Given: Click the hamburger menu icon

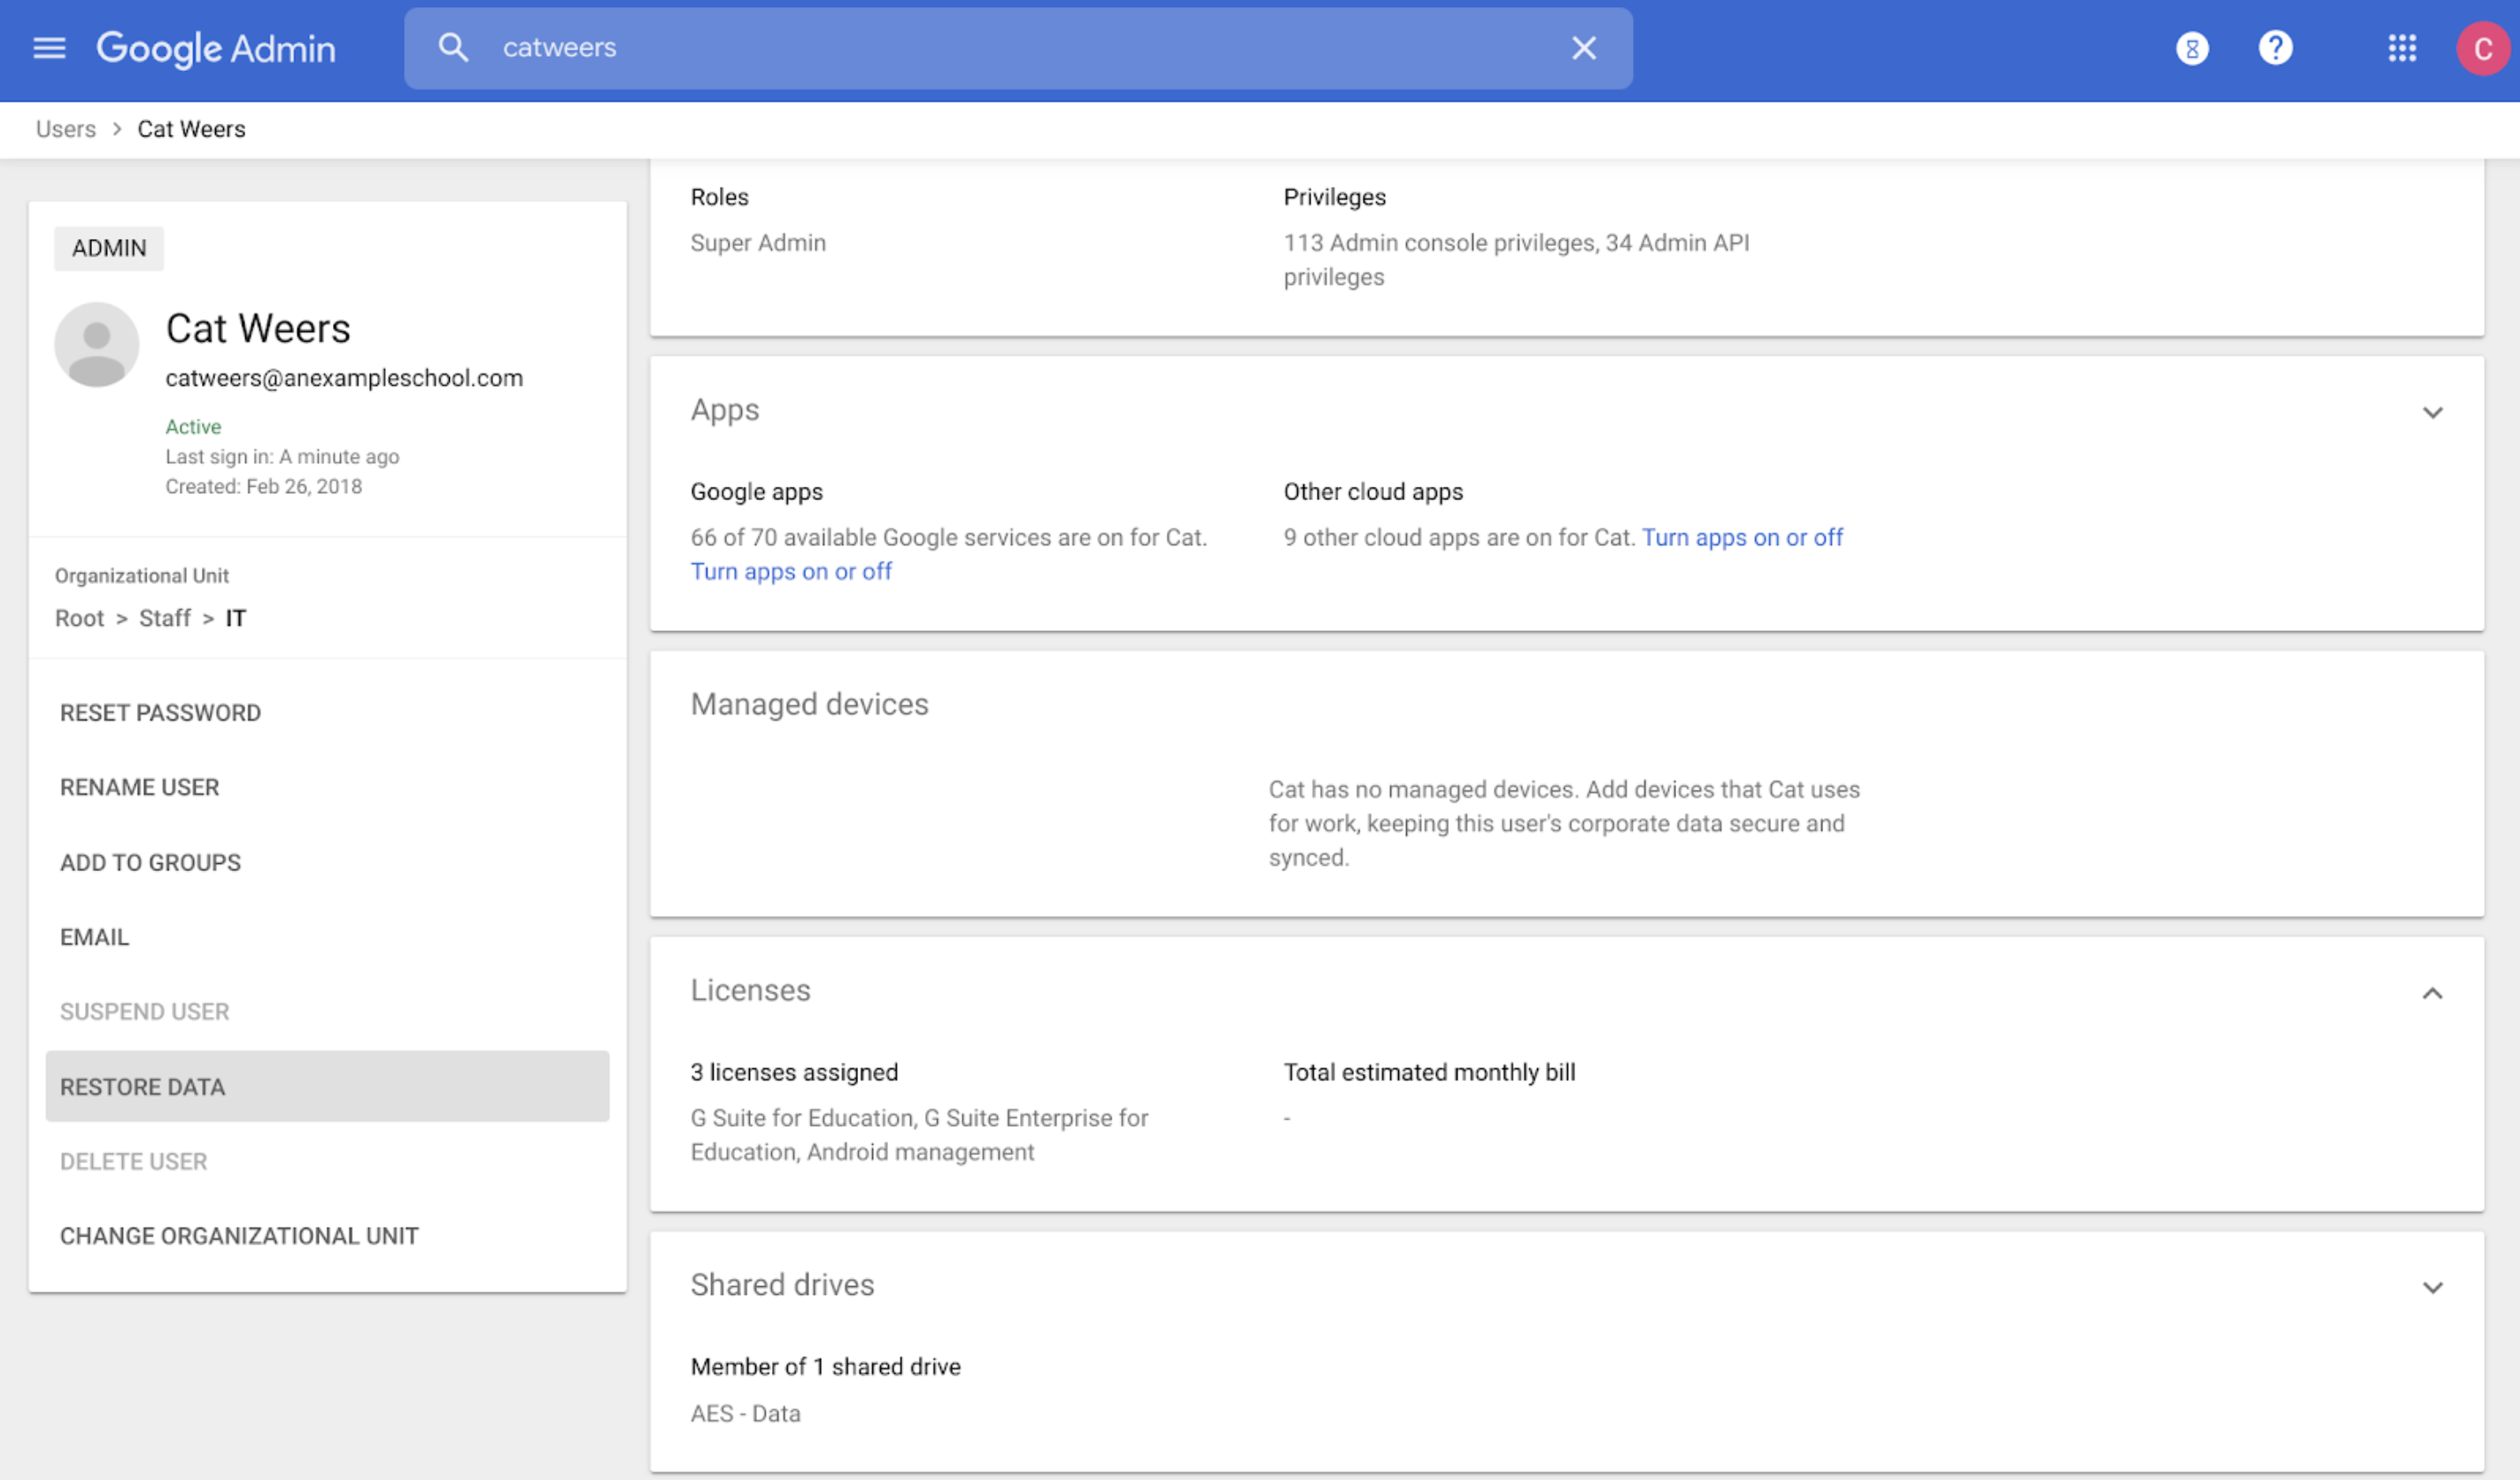Looking at the screenshot, I should tap(48, 48).
